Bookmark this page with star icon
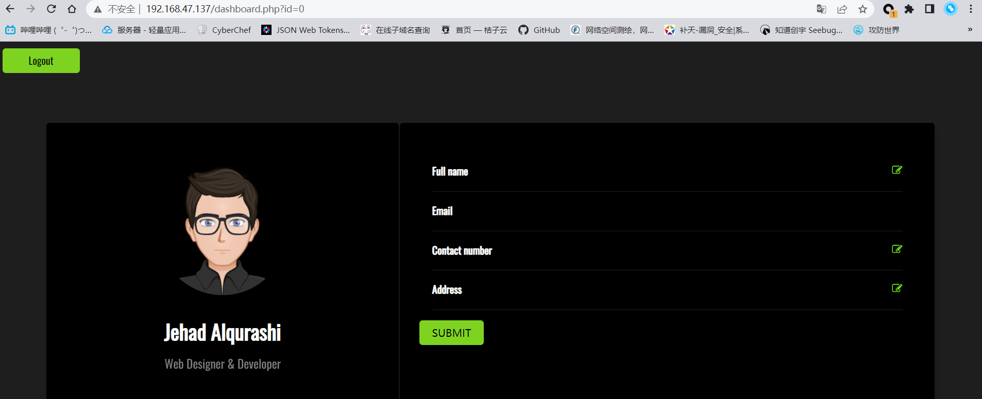The width and height of the screenshot is (982, 399). (x=862, y=9)
